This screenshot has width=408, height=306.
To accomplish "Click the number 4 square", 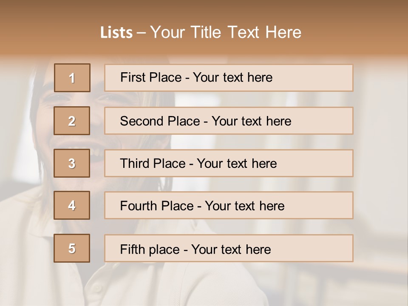I will (72, 205).
